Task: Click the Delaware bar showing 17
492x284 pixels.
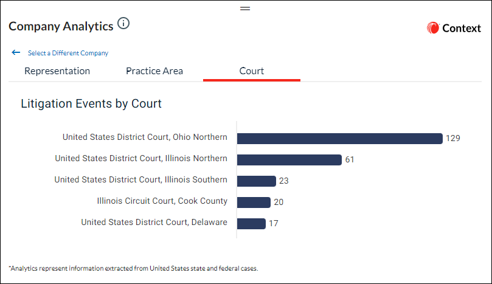Action: click(251, 224)
